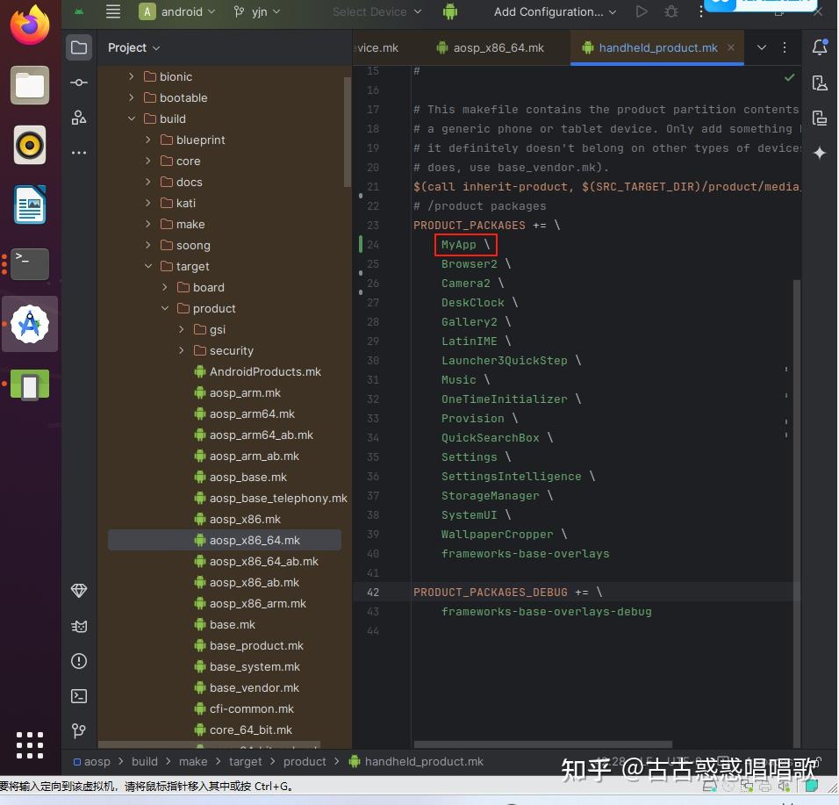The height and width of the screenshot is (805, 839).
Task: Collapse the product folder
Action: [165, 308]
